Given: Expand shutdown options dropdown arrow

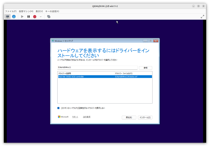Looking at the screenshot, I should pos(41,17).
